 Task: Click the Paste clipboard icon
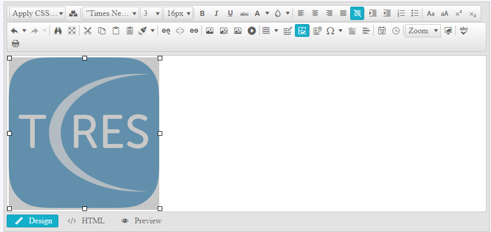coord(116,31)
